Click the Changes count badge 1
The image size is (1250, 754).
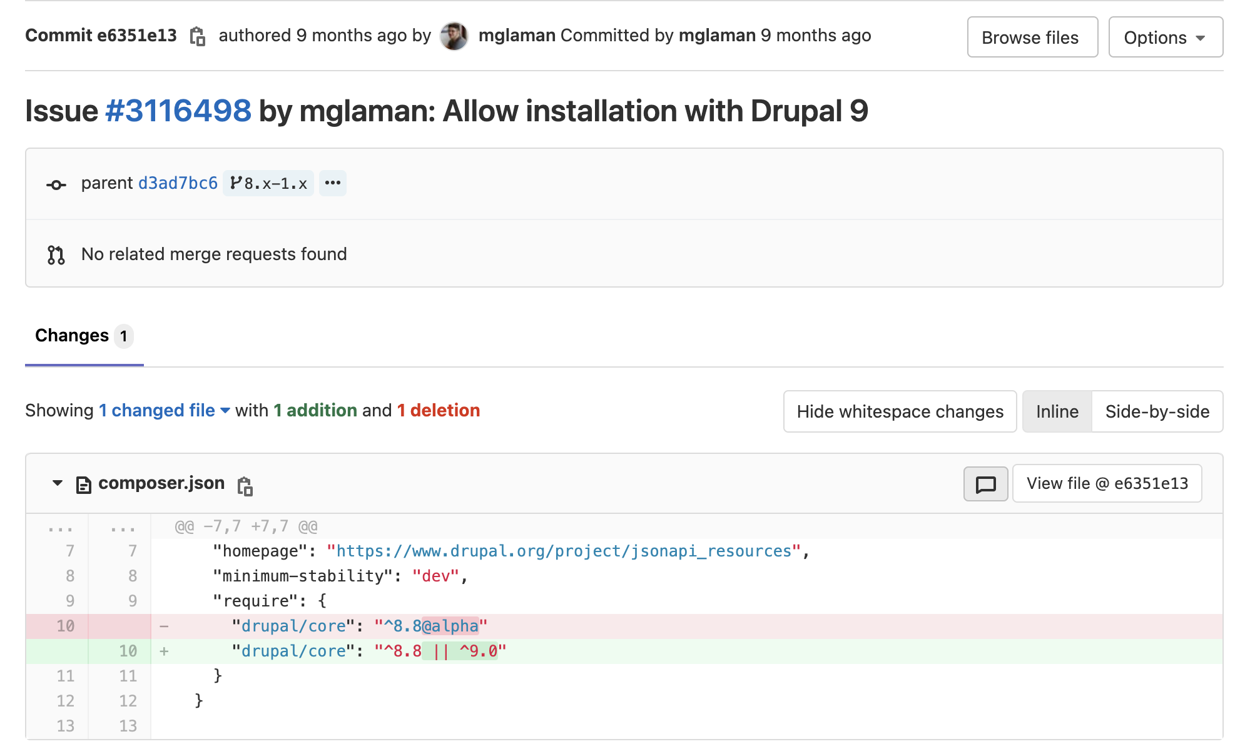point(123,336)
